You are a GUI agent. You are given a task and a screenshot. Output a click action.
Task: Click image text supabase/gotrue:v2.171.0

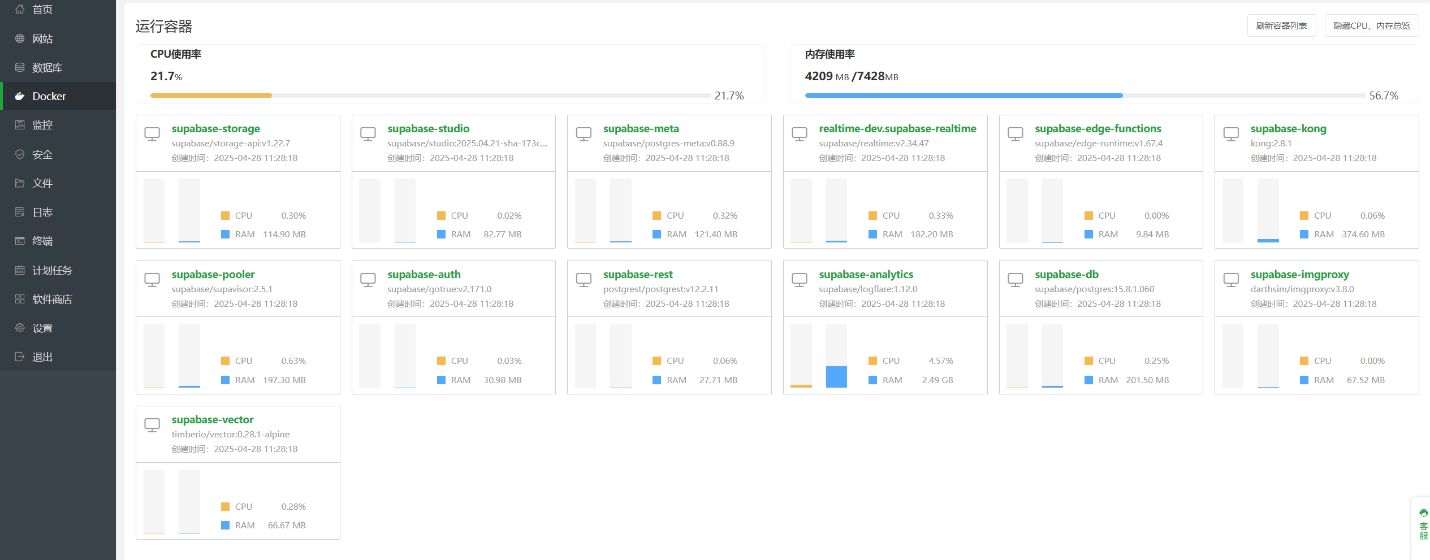(x=439, y=289)
